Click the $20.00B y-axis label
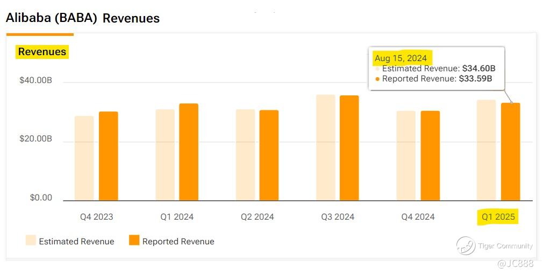The image size is (544, 276). (35, 139)
